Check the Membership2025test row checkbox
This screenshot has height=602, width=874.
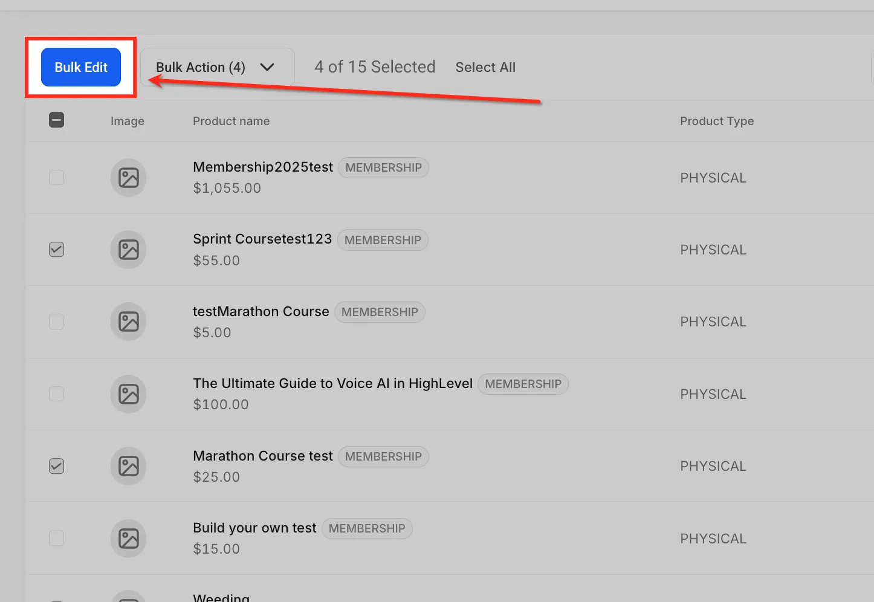56,178
